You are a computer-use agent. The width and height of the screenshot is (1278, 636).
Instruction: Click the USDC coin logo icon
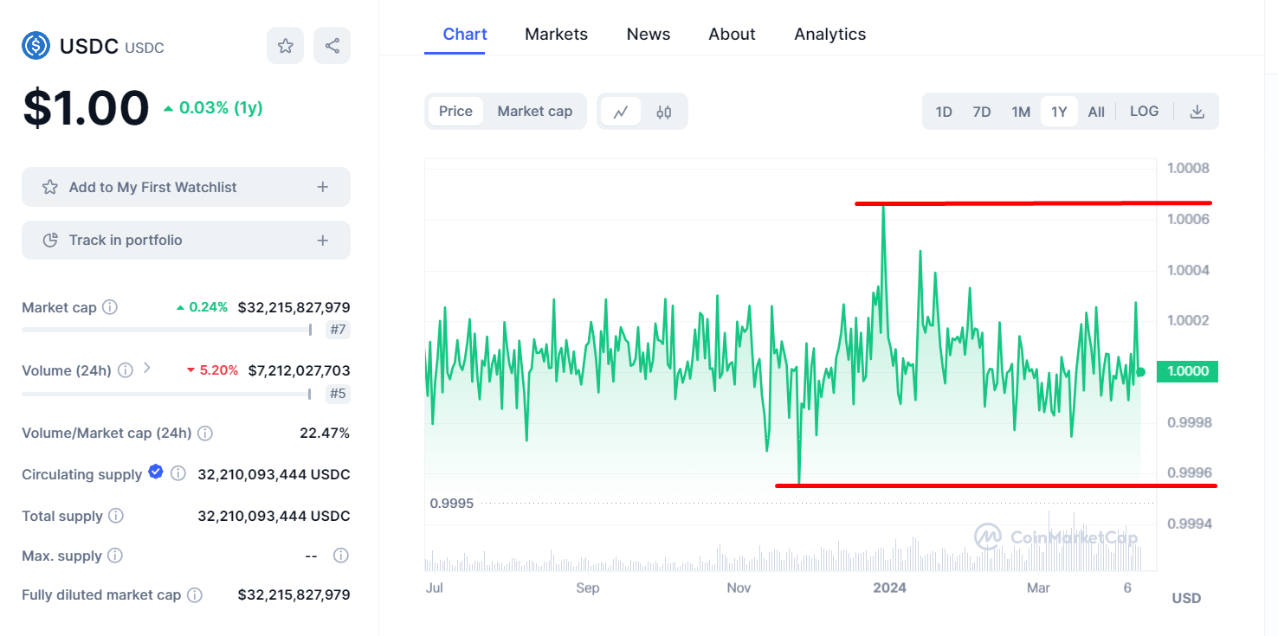[x=36, y=46]
